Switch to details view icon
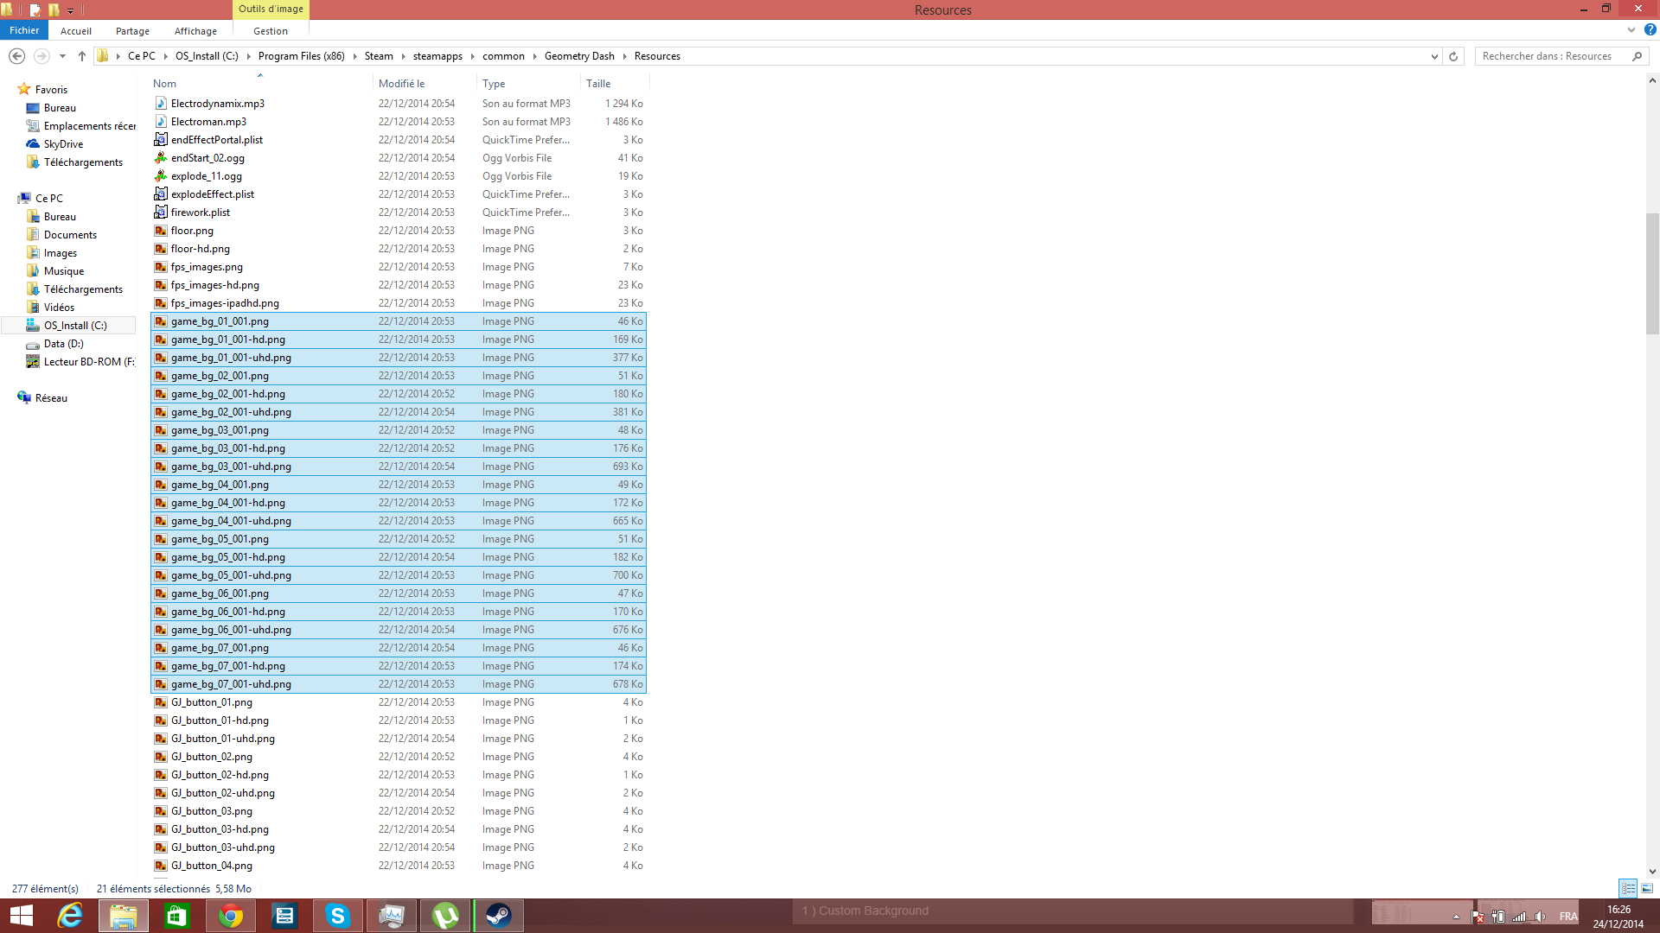1660x933 pixels. 1628,888
